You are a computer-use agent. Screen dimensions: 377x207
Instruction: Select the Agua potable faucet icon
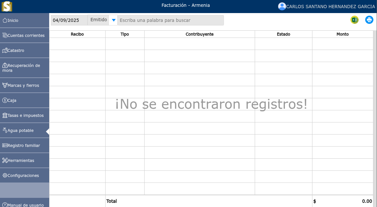[x=5, y=130]
